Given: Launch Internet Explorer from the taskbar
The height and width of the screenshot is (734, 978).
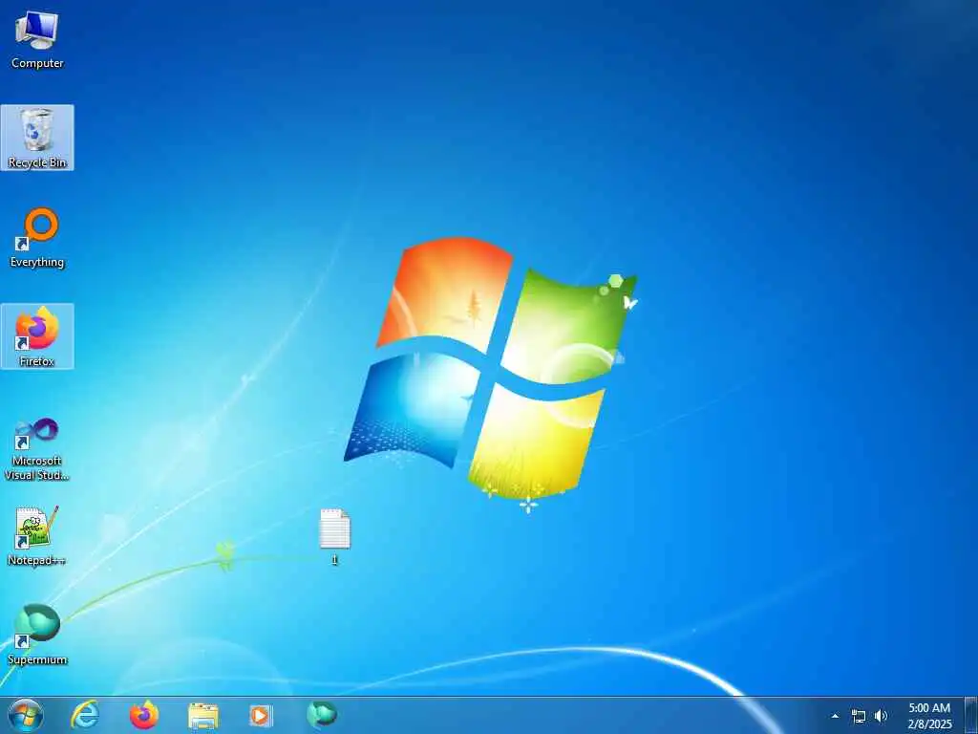Looking at the screenshot, I should (85, 715).
